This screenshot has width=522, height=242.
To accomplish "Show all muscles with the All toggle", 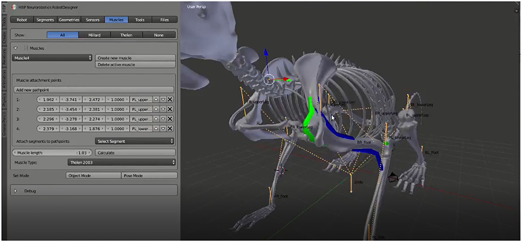I will tap(63, 35).
